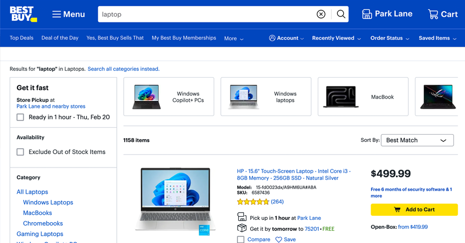Select Gaming Laptops category

pyautogui.click(x=40, y=234)
